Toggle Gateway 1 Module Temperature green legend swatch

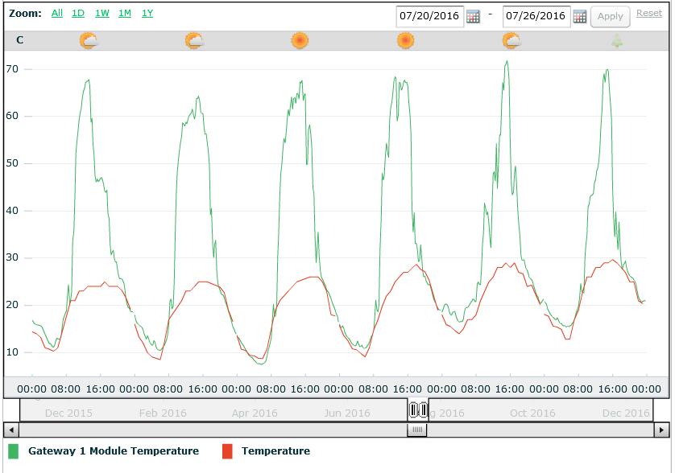[x=14, y=451]
